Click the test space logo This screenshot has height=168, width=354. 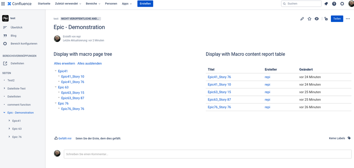[5, 18]
